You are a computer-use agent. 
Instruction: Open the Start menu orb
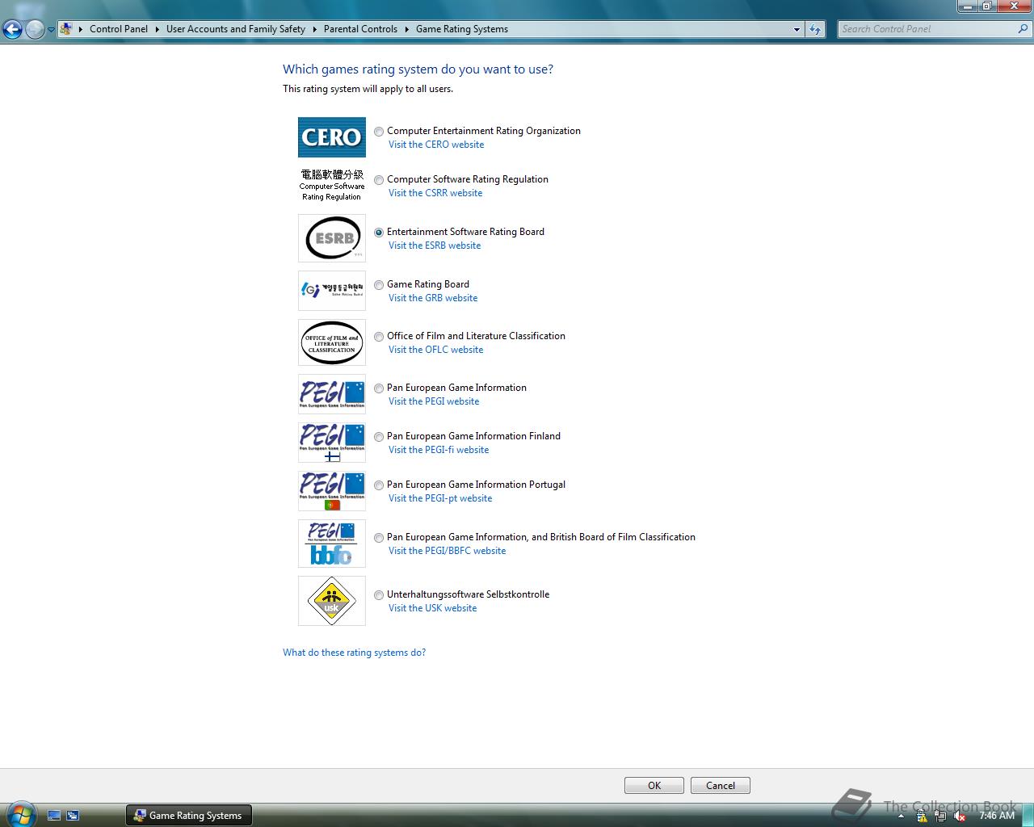20,814
